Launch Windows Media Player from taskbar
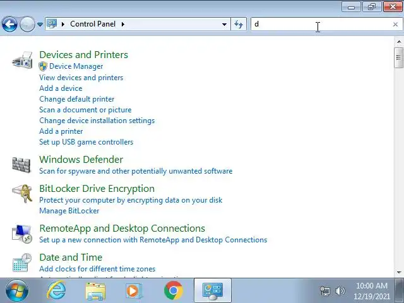This screenshot has width=404, height=303. tap(134, 291)
